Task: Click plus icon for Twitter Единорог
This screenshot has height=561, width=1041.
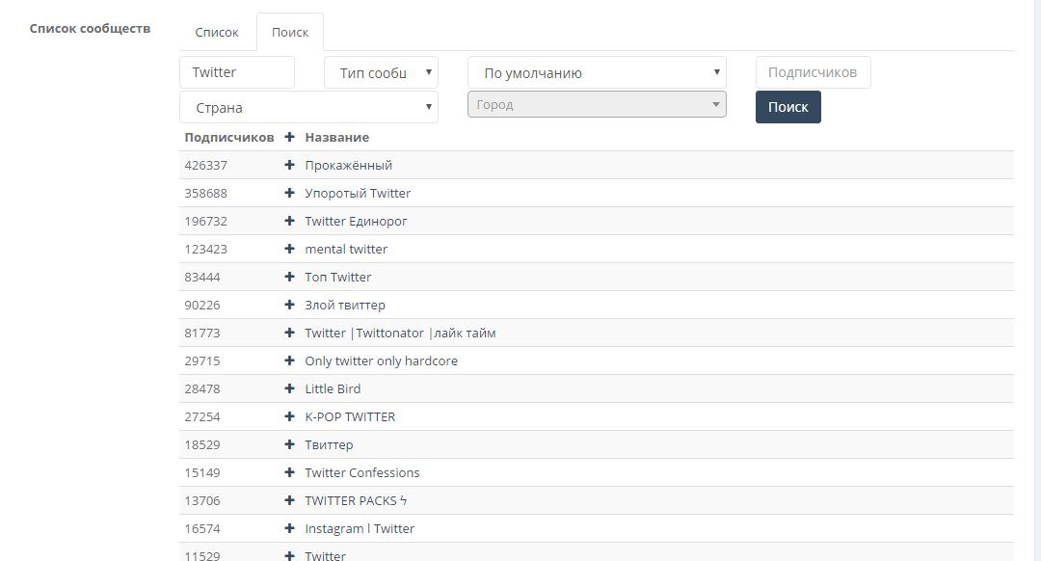Action: [x=289, y=221]
